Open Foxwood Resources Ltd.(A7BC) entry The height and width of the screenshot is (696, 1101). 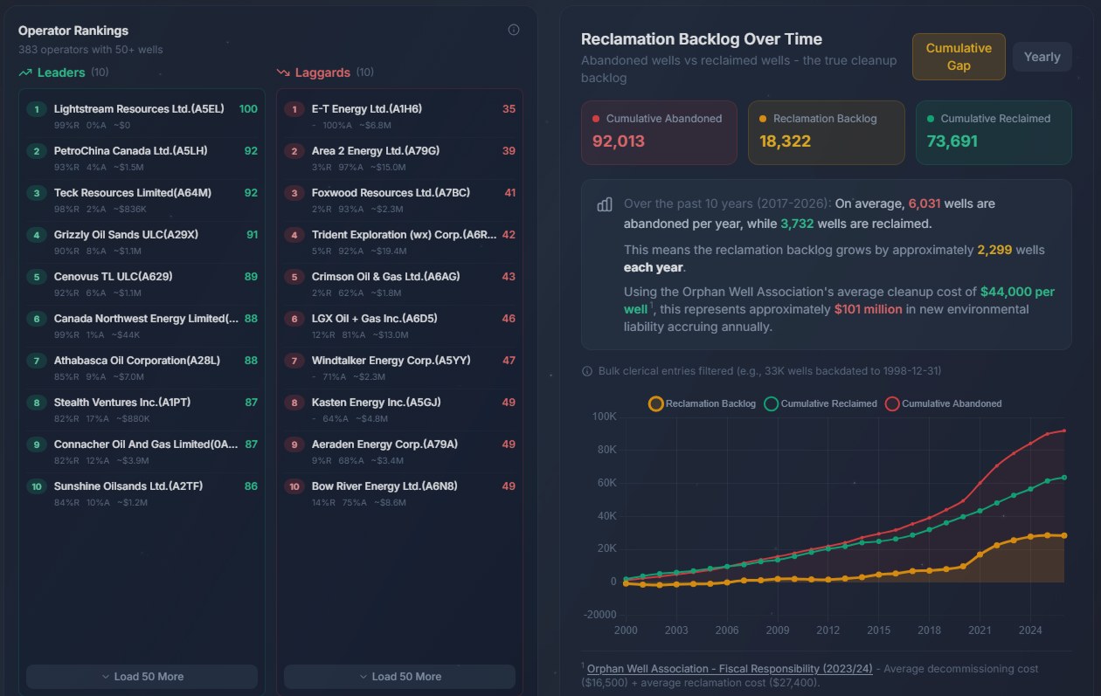pyautogui.click(x=399, y=200)
